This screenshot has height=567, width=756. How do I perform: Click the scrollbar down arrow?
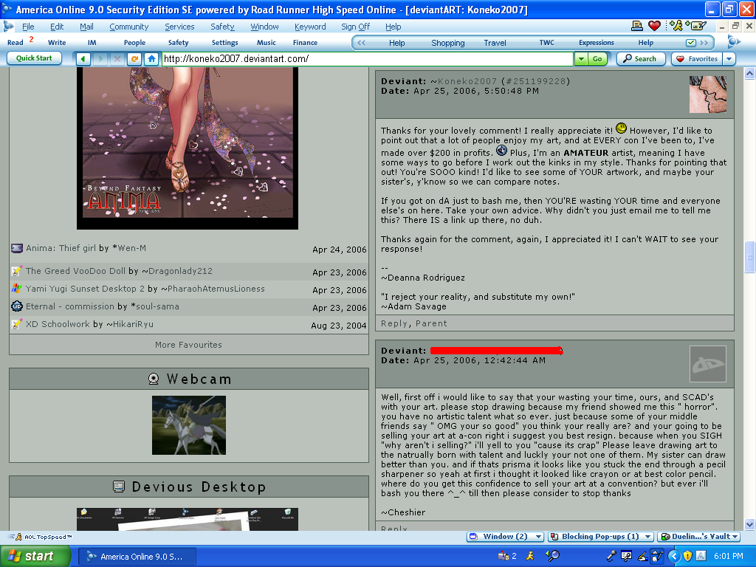point(749,525)
